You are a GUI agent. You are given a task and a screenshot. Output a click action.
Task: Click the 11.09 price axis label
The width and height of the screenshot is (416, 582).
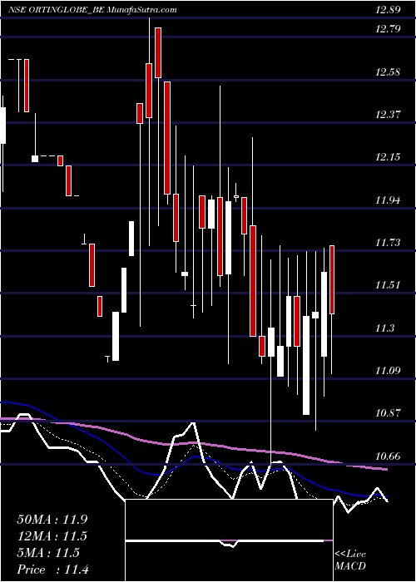coord(388,371)
